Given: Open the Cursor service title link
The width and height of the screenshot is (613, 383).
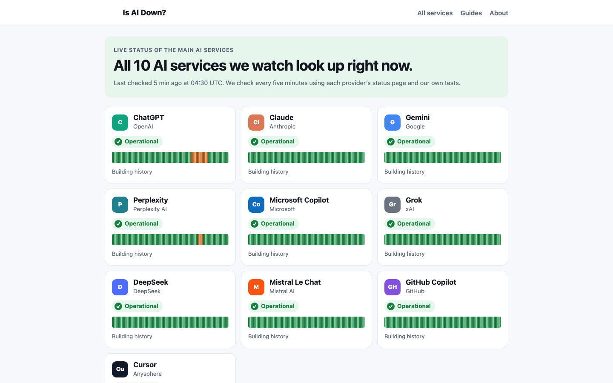Looking at the screenshot, I should click(145, 365).
